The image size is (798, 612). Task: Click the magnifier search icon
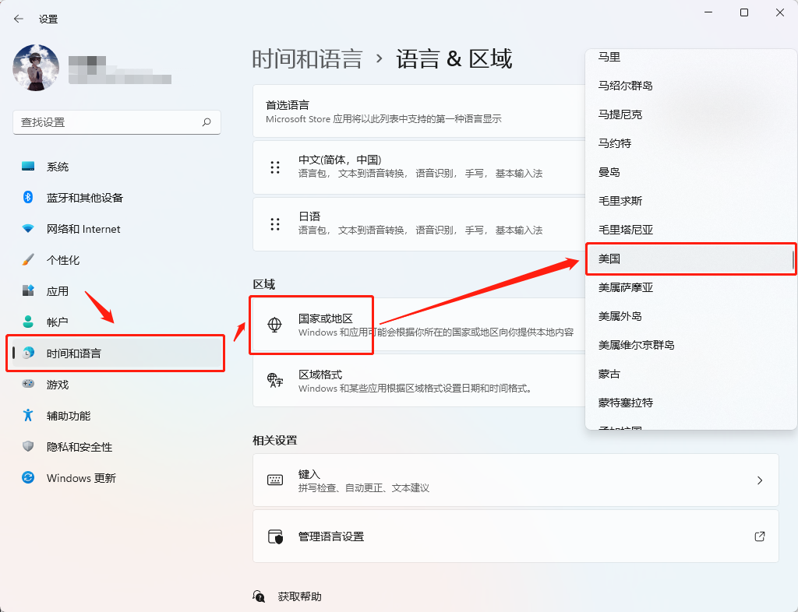click(206, 122)
